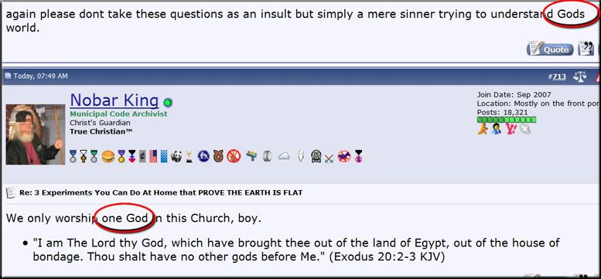Open Nobar King's profile link
601x279 pixels.
(x=114, y=100)
